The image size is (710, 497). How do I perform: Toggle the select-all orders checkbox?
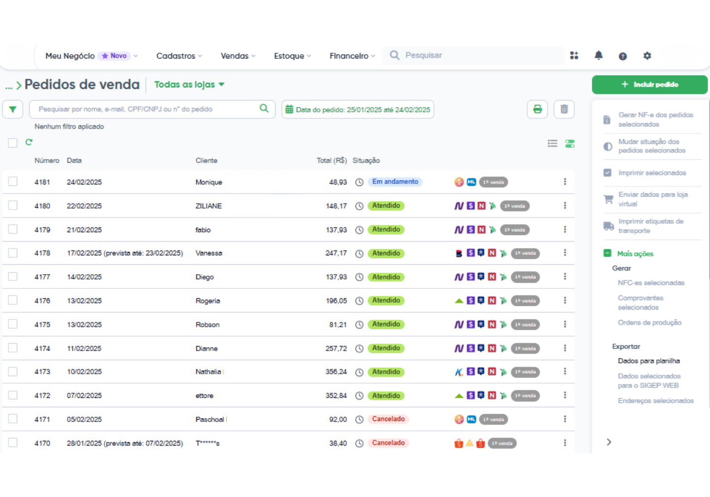click(13, 143)
